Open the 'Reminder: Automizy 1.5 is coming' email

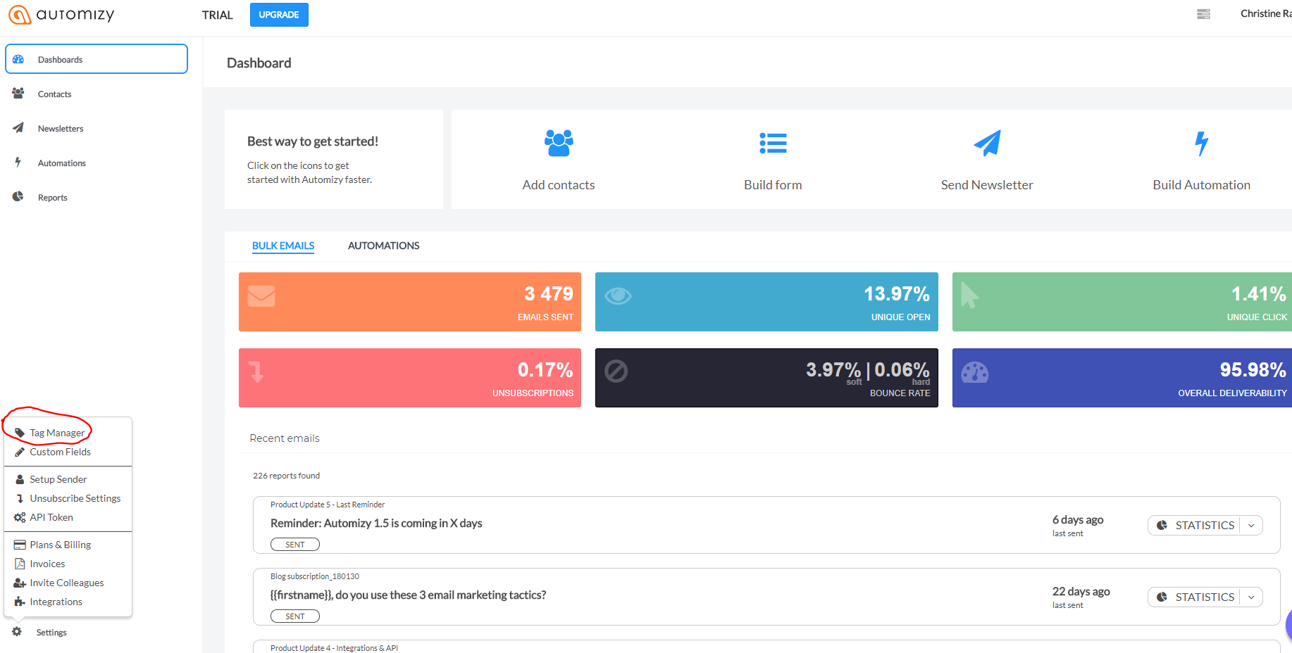(376, 524)
